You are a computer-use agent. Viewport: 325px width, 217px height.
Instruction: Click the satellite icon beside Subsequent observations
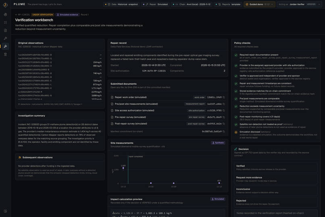(20, 158)
